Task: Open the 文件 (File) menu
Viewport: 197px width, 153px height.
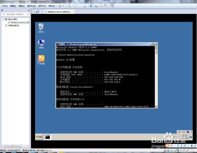Action: [x=5, y=6]
